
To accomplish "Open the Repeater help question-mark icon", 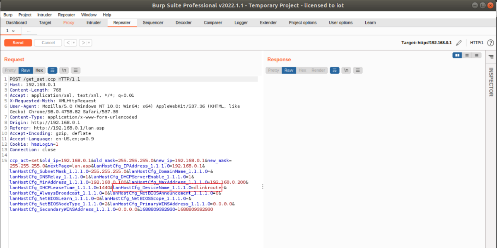I will [x=490, y=43].
